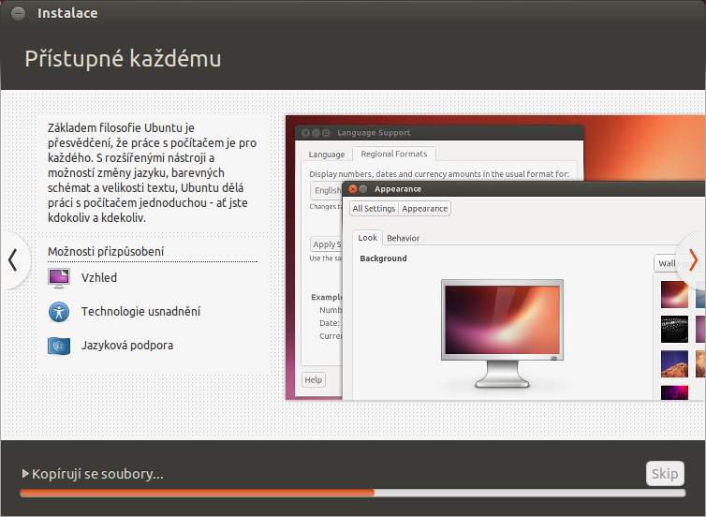This screenshot has height=517, width=706.
Task: Select the black and white wallpaper thumbnail
Action: (x=674, y=329)
